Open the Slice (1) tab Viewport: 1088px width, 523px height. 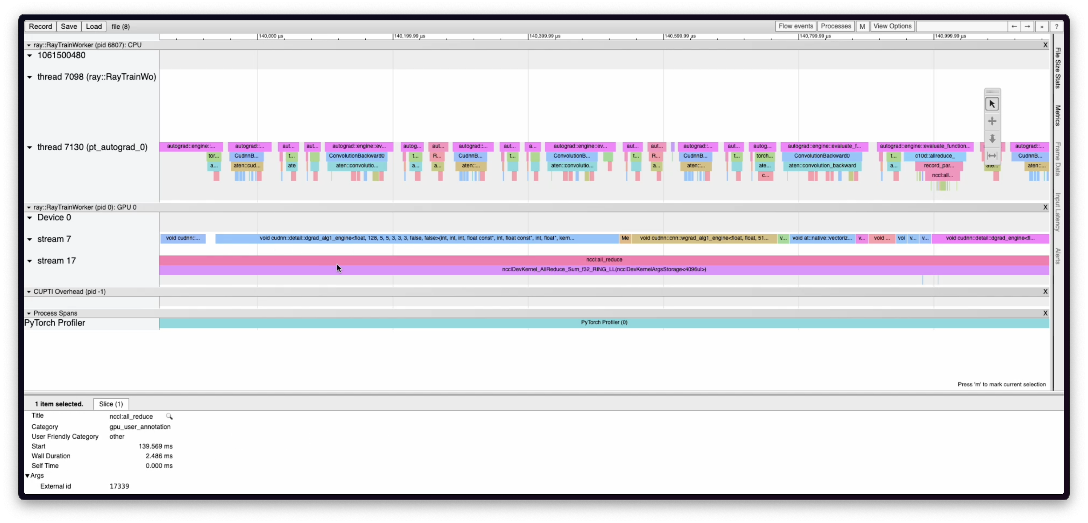(111, 404)
